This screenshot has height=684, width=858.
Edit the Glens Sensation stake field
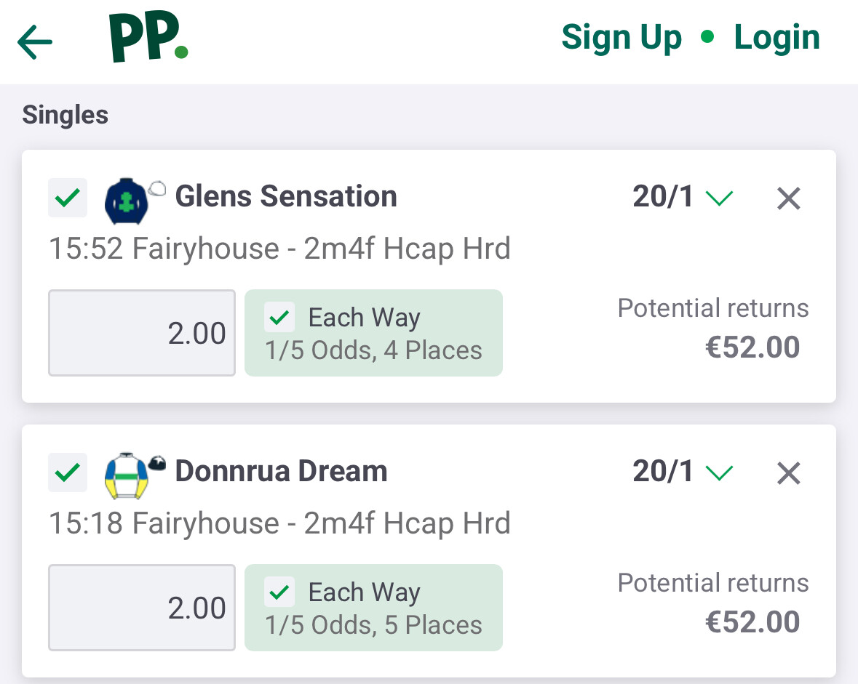(x=142, y=333)
